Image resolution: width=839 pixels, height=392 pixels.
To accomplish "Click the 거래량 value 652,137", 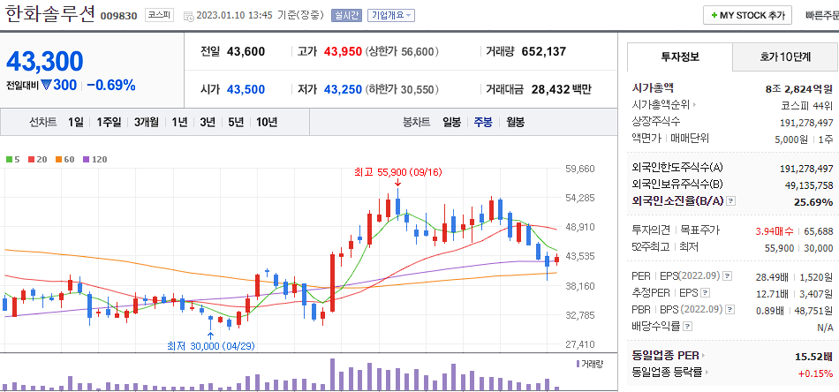I will click(544, 52).
